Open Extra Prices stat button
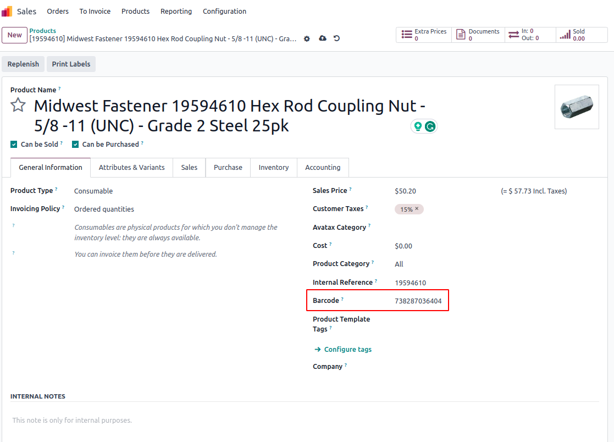 tap(424, 35)
